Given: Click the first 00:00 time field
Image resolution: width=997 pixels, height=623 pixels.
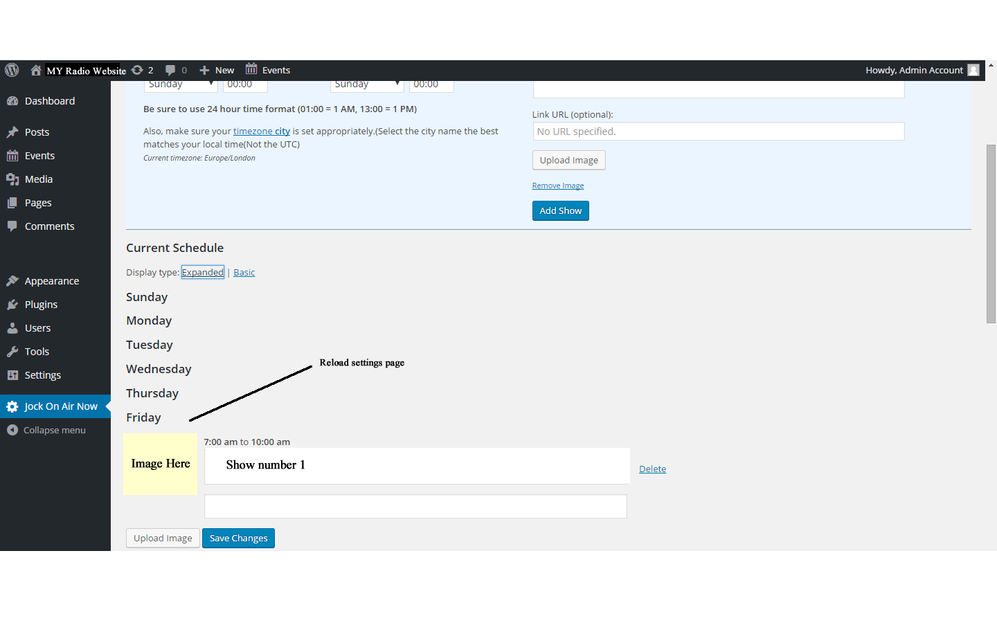Looking at the screenshot, I should pyautogui.click(x=245, y=86).
